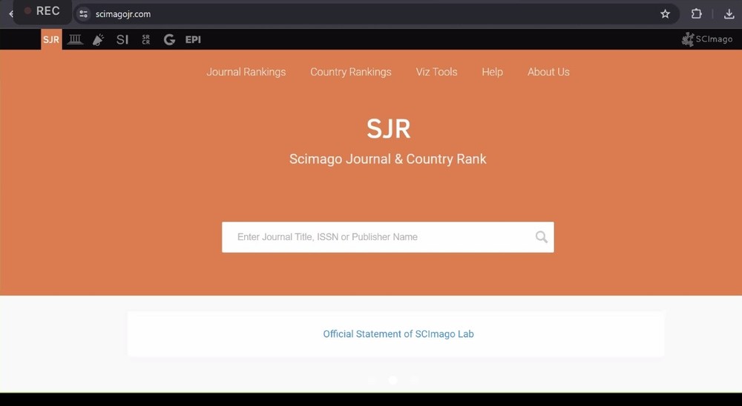Click the SJR heading title
Image resolution: width=742 pixels, height=406 pixels.
click(388, 129)
